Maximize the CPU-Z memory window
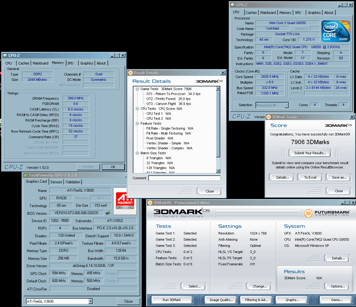 pyautogui.click(x=117, y=55)
